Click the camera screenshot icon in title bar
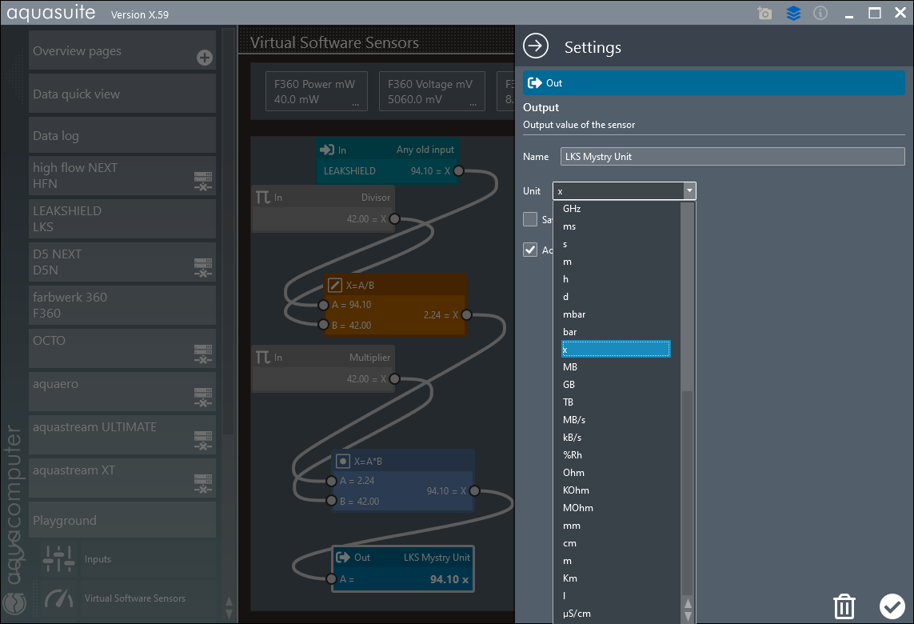This screenshot has width=914, height=624. pyautogui.click(x=765, y=14)
